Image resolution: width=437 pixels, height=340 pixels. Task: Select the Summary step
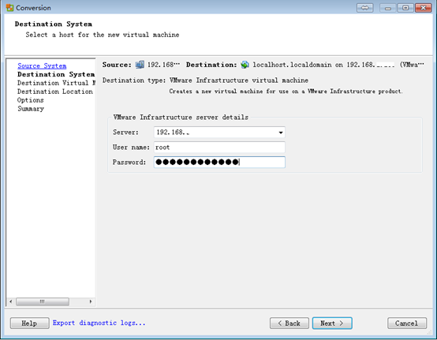pyautogui.click(x=31, y=109)
